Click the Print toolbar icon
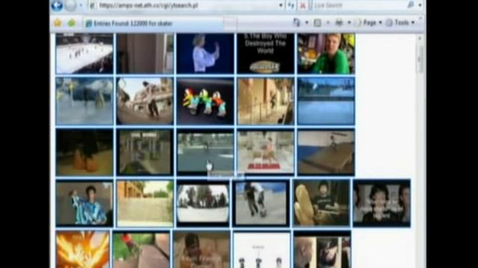478x268 pixels. click(x=339, y=23)
